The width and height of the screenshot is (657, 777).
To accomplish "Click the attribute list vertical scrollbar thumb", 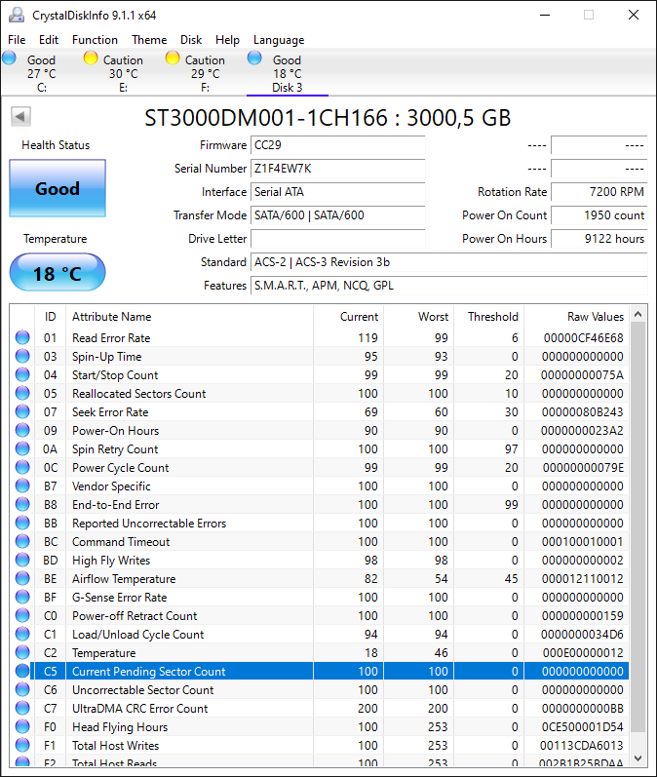I will pyautogui.click(x=638, y=526).
